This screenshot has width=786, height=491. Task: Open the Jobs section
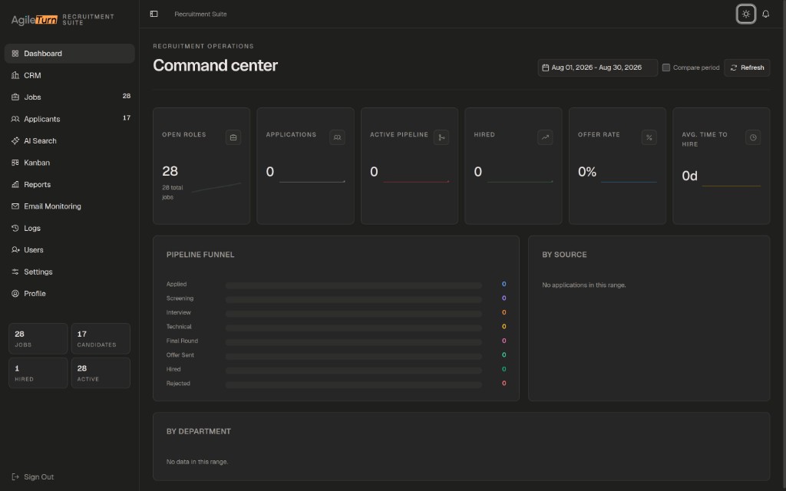coord(70,97)
